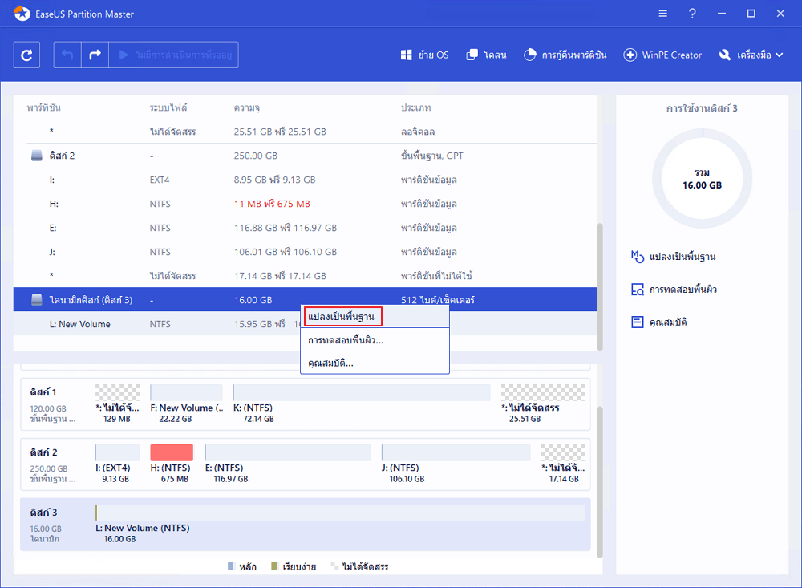Click the undo arrow button
Screen dimensions: 802x588
67,55
